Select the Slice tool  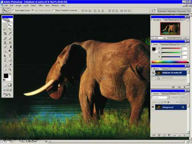pyautogui.click(x=10, y=33)
